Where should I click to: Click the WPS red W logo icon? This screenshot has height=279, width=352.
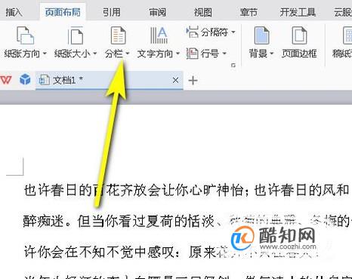tap(6, 80)
